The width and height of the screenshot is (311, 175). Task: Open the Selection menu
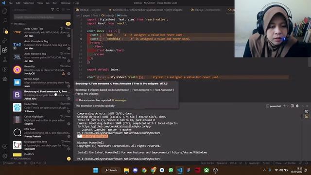(29, 3)
